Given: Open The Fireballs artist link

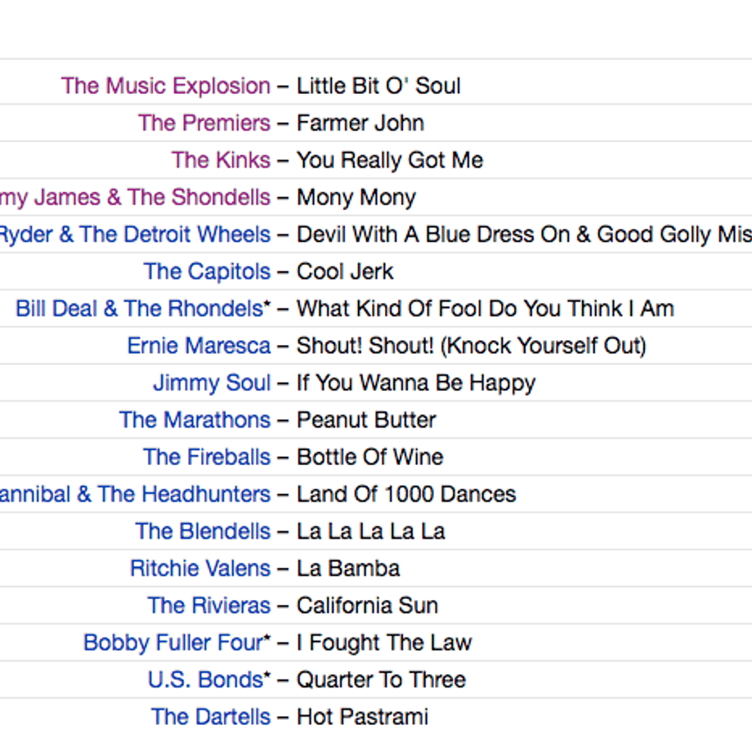Looking at the screenshot, I should click(x=207, y=457).
